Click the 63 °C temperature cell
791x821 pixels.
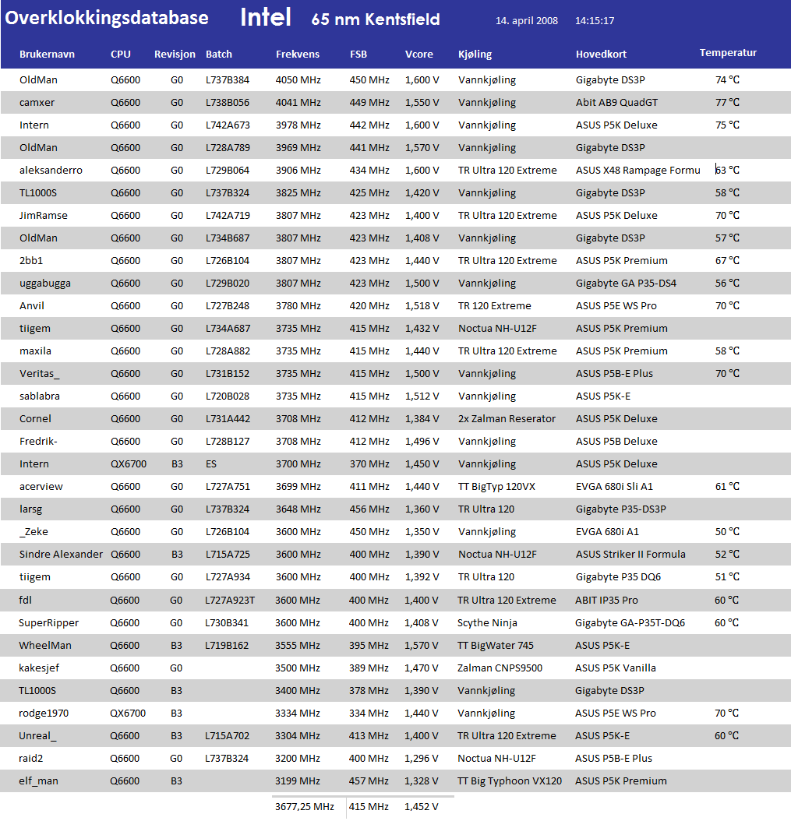coord(728,170)
